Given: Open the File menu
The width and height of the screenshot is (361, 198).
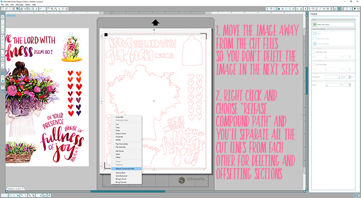Looking at the screenshot, I should (2, 5).
